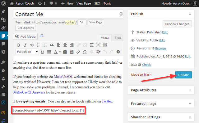Click Move to Trash
199x123 pixels.
[x=141, y=75]
